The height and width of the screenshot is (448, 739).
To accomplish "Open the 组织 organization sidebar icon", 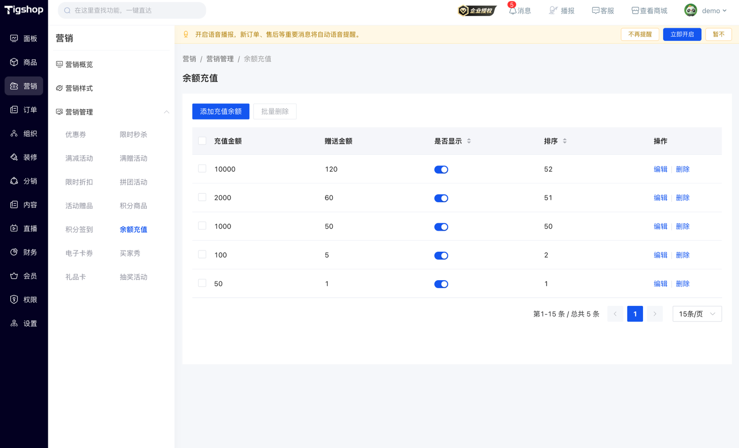I will 14,133.
